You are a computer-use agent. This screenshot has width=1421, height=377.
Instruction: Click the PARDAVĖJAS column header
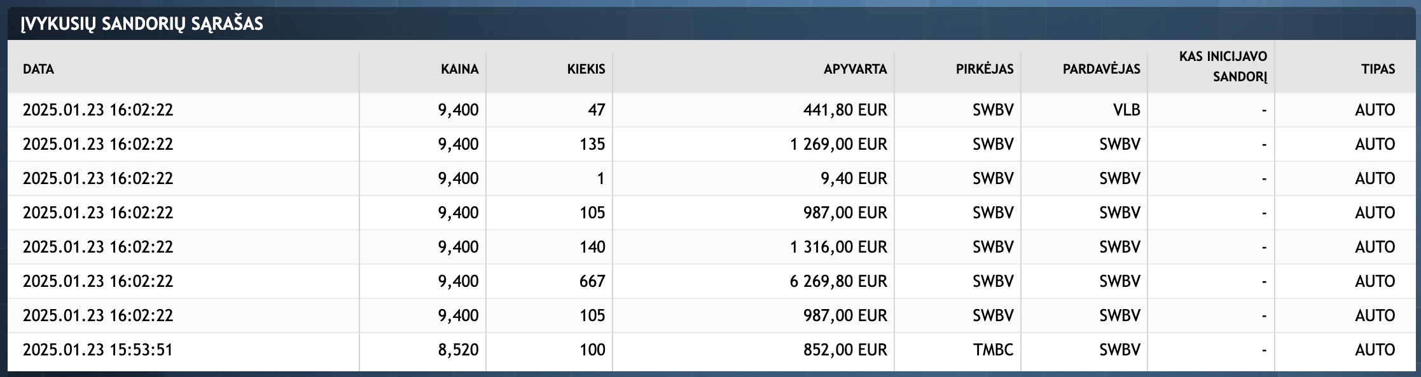tap(1101, 69)
